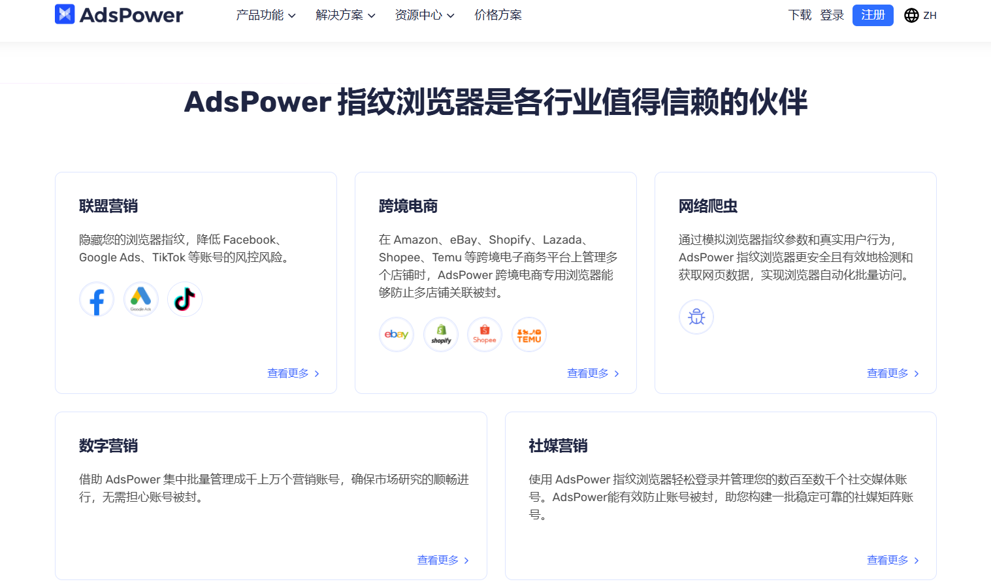Click the 数字营销 description starting 借助 AdsPower

(x=274, y=488)
